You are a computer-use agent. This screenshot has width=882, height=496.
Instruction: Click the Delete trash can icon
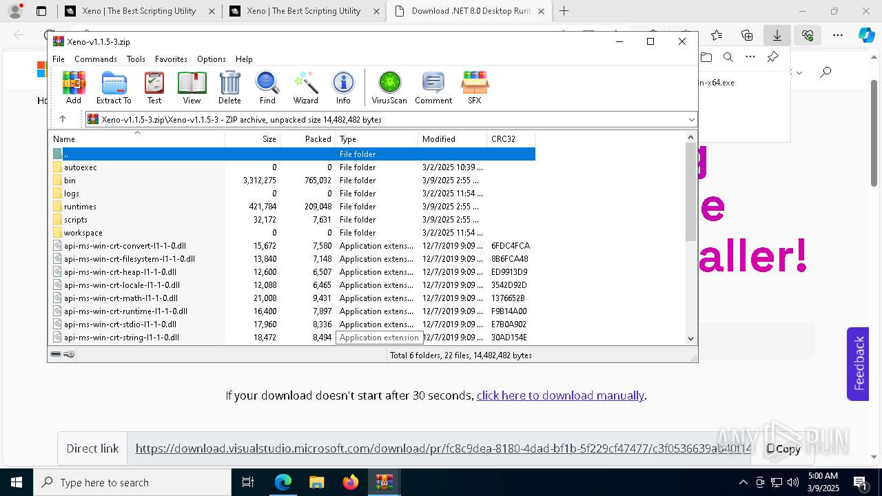click(229, 87)
